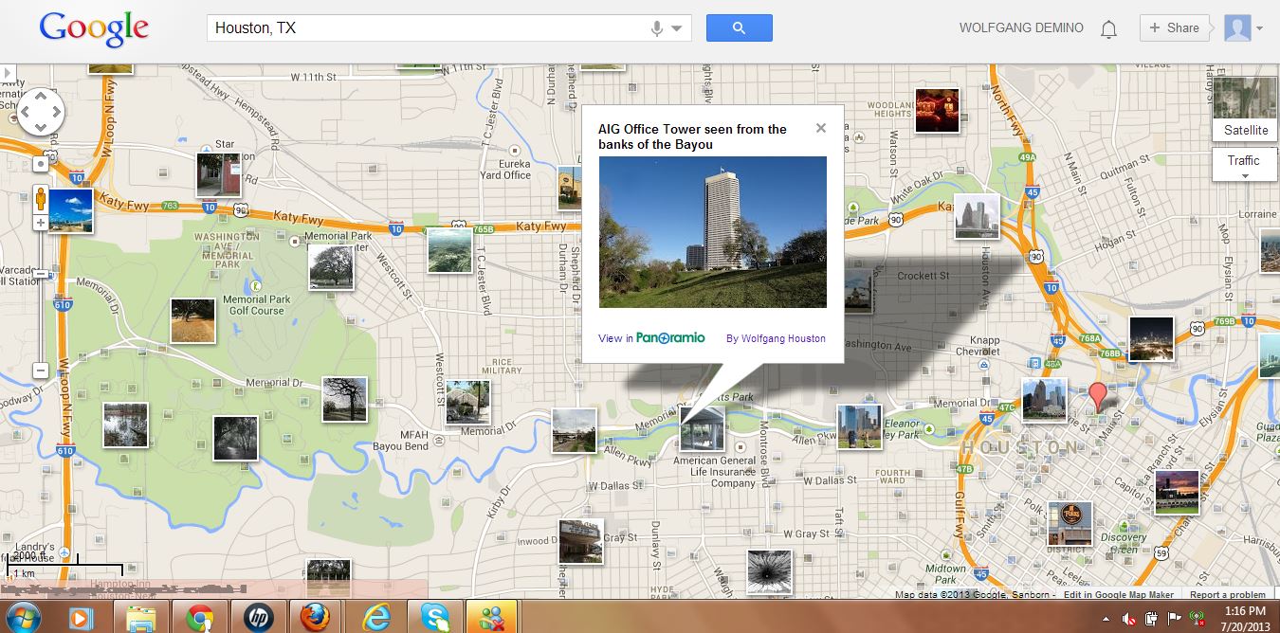Open Windows Start menu
1280x633 pixels.
tap(24, 617)
